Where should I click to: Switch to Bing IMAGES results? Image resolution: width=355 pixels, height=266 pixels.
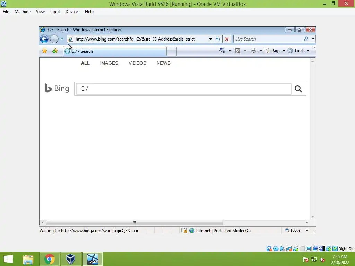[x=109, y=63]
